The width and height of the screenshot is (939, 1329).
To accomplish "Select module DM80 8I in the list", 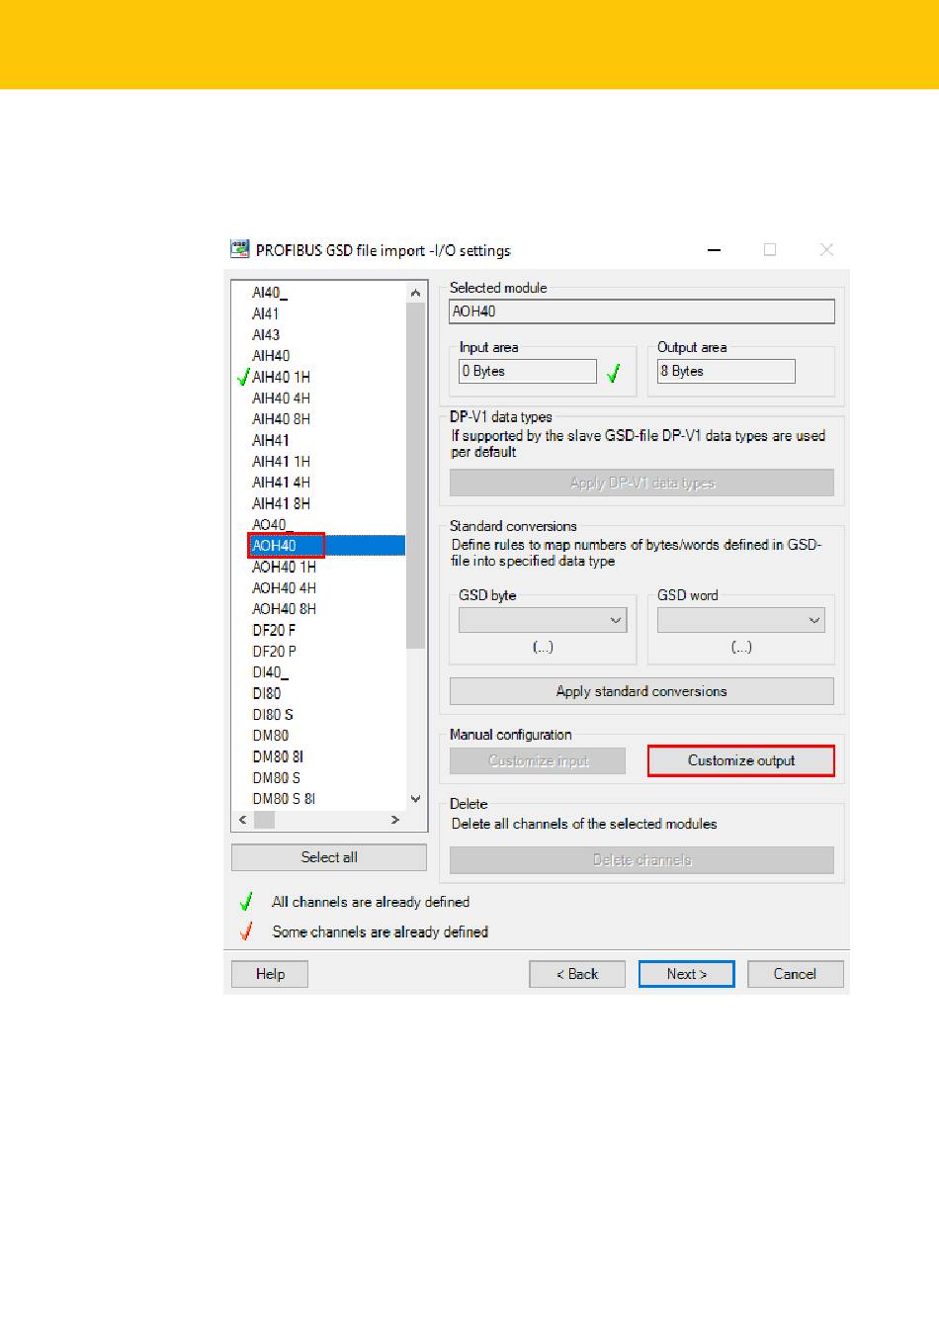I will tap(278, 756).
